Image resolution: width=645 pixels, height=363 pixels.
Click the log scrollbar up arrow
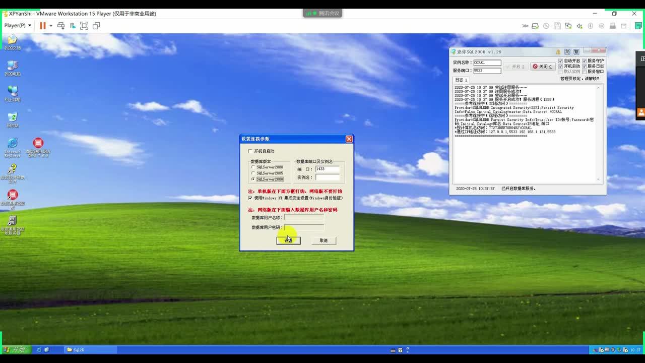point(599,88)
